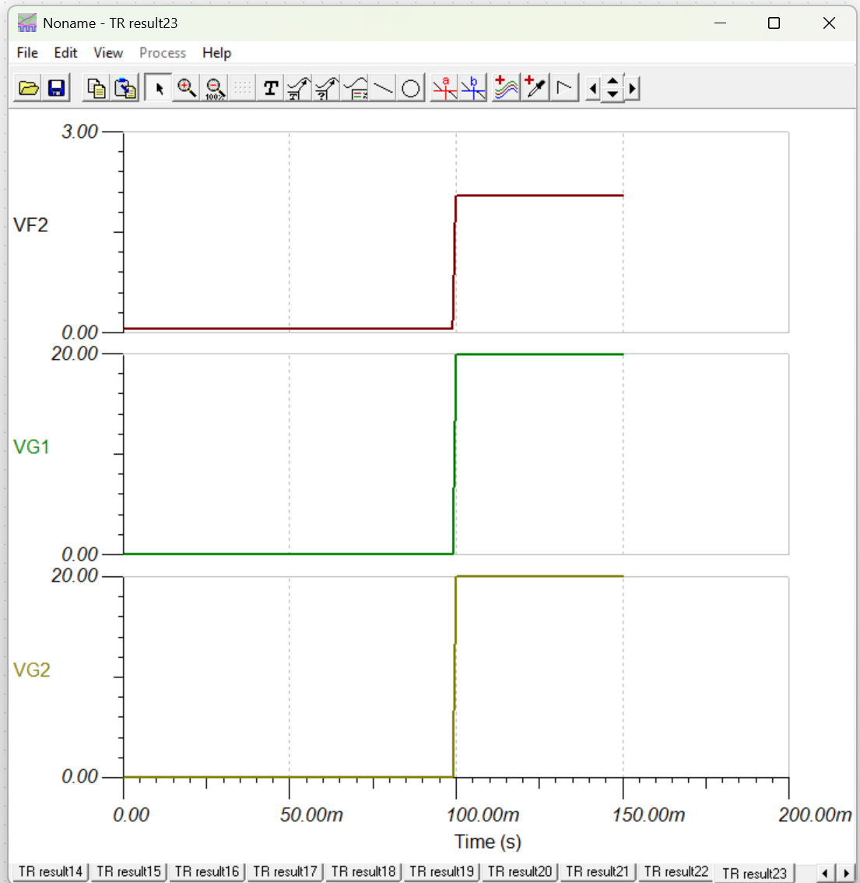Screen dimensions: 860x883
Task: Open the Help menu
Action: click(216, 53)
